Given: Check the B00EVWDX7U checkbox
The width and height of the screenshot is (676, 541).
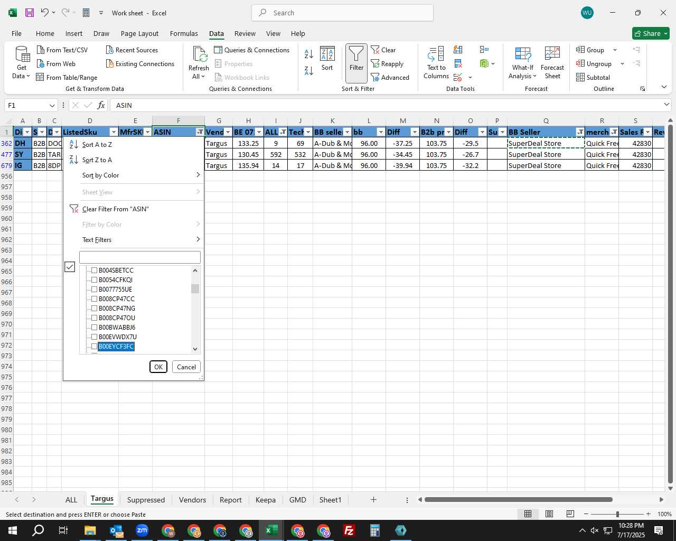Looking at the screenshot, I should (x=95, y=337).
